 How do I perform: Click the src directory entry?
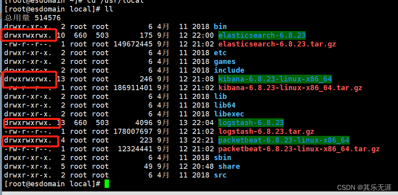[220, 175]
